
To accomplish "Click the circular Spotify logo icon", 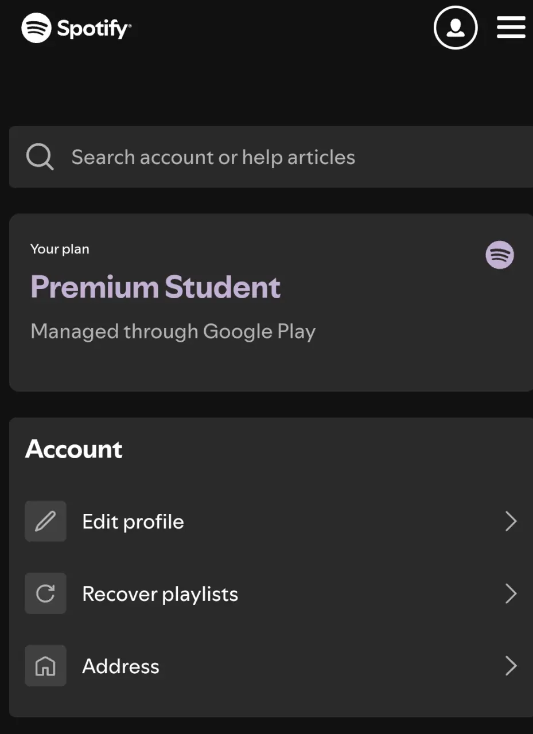I will 36,28.
